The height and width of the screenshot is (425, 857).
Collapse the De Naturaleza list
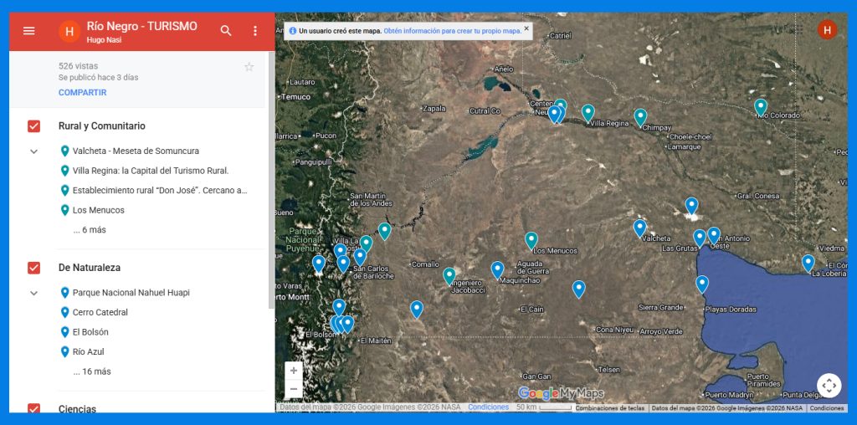coord(34,293)
